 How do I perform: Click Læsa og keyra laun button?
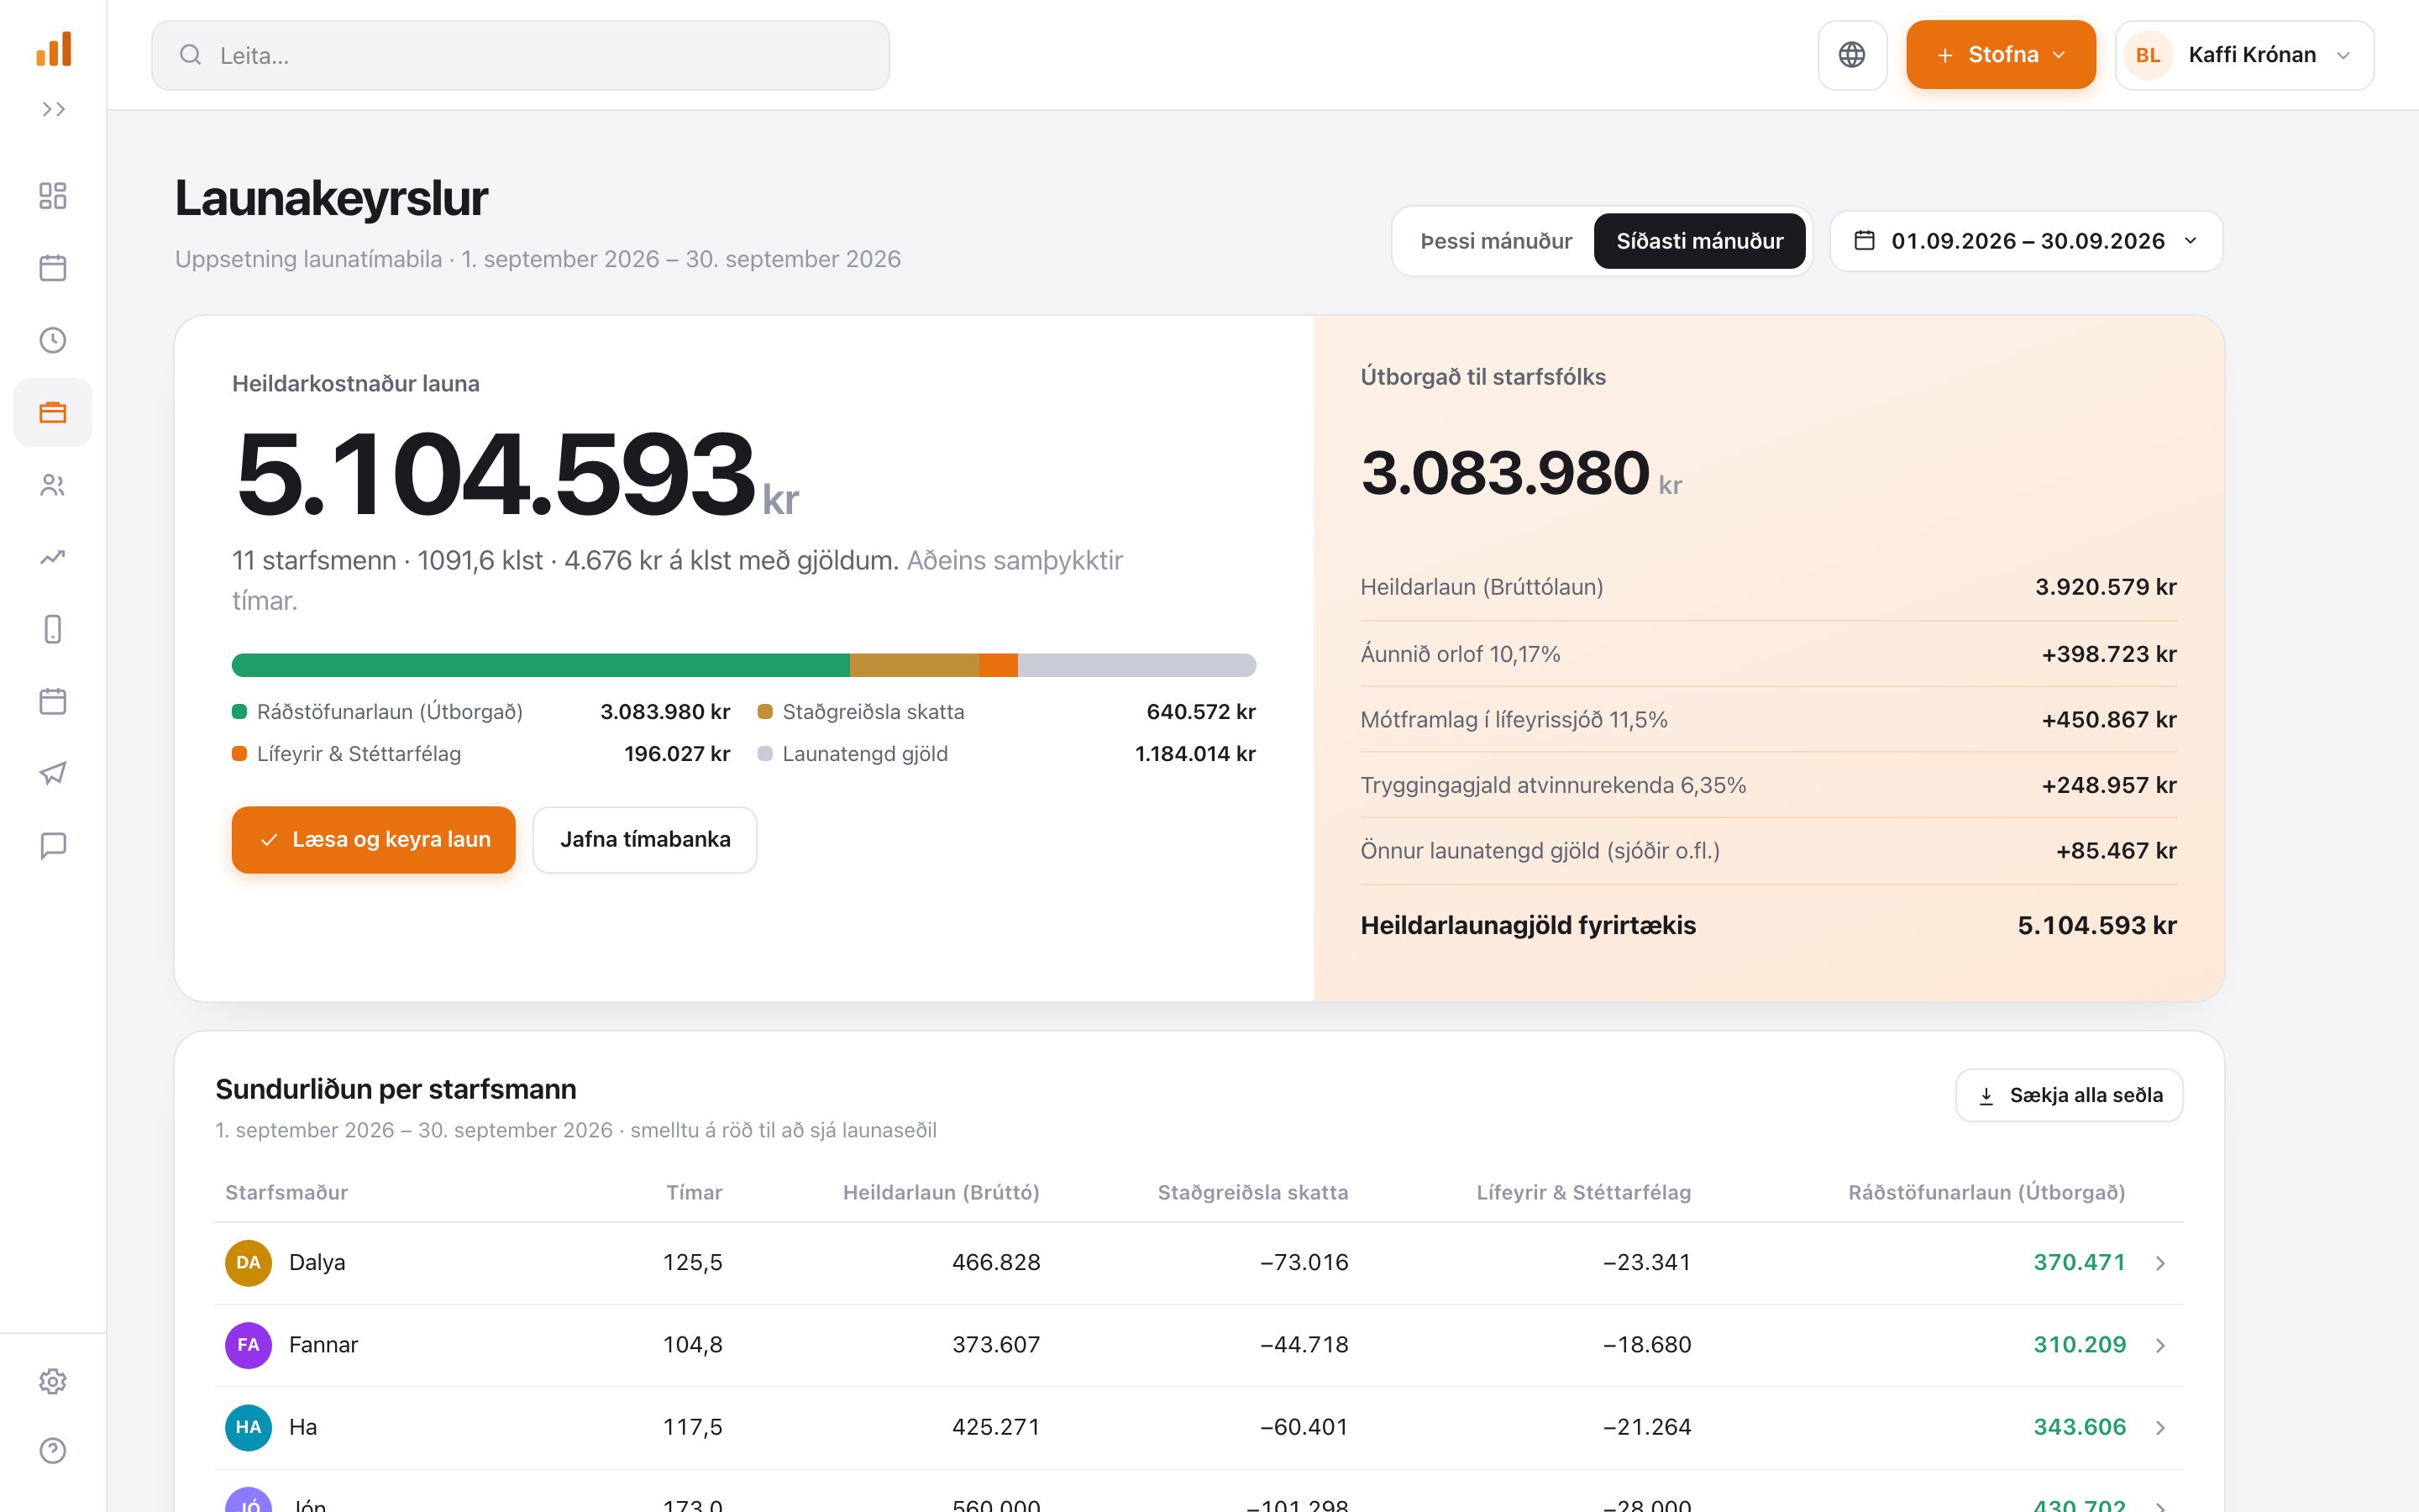pos(374,840)
